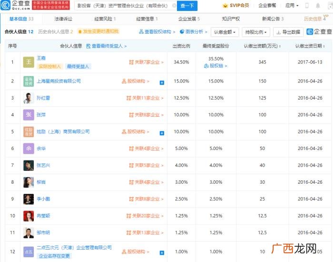Switch to the 企业发展 tab
Image resolution: width=333 pixels, height=262 pixels.
tap(189, 19)
